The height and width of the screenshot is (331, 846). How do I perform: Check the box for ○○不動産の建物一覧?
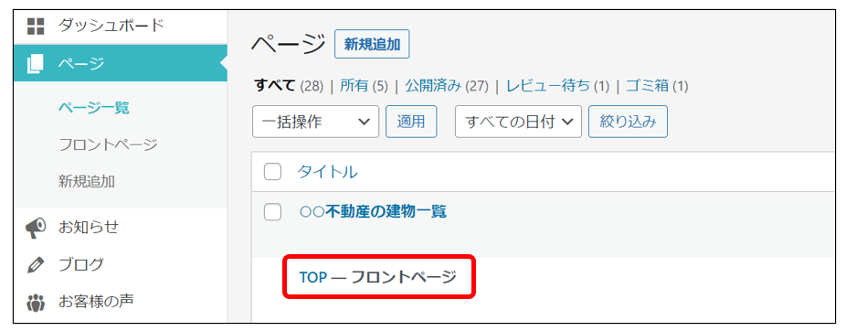272,212
